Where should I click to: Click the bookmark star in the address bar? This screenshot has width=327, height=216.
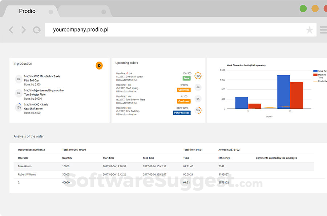coord(310,30)
